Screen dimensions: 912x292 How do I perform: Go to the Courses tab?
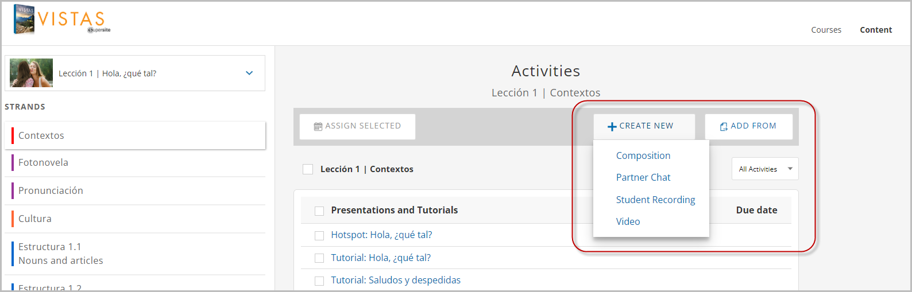tap(826, 30)
